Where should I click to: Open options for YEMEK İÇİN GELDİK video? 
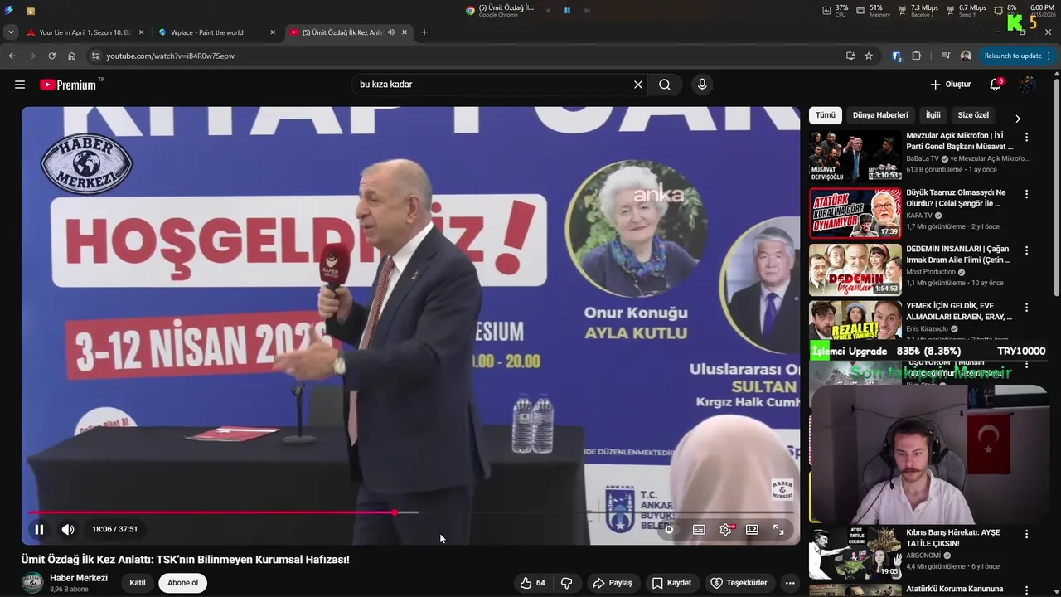click(1026, 308)
